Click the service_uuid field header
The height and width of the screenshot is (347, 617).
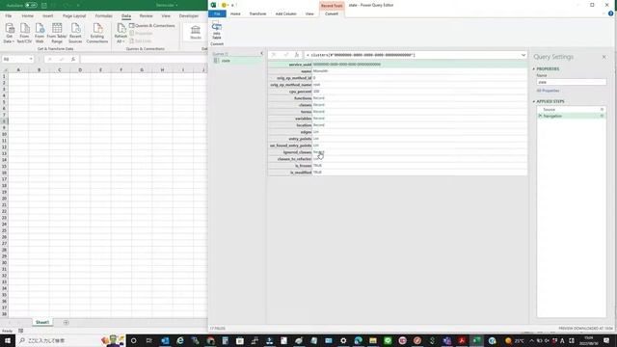pyautogui.click(x=290, y=65)
